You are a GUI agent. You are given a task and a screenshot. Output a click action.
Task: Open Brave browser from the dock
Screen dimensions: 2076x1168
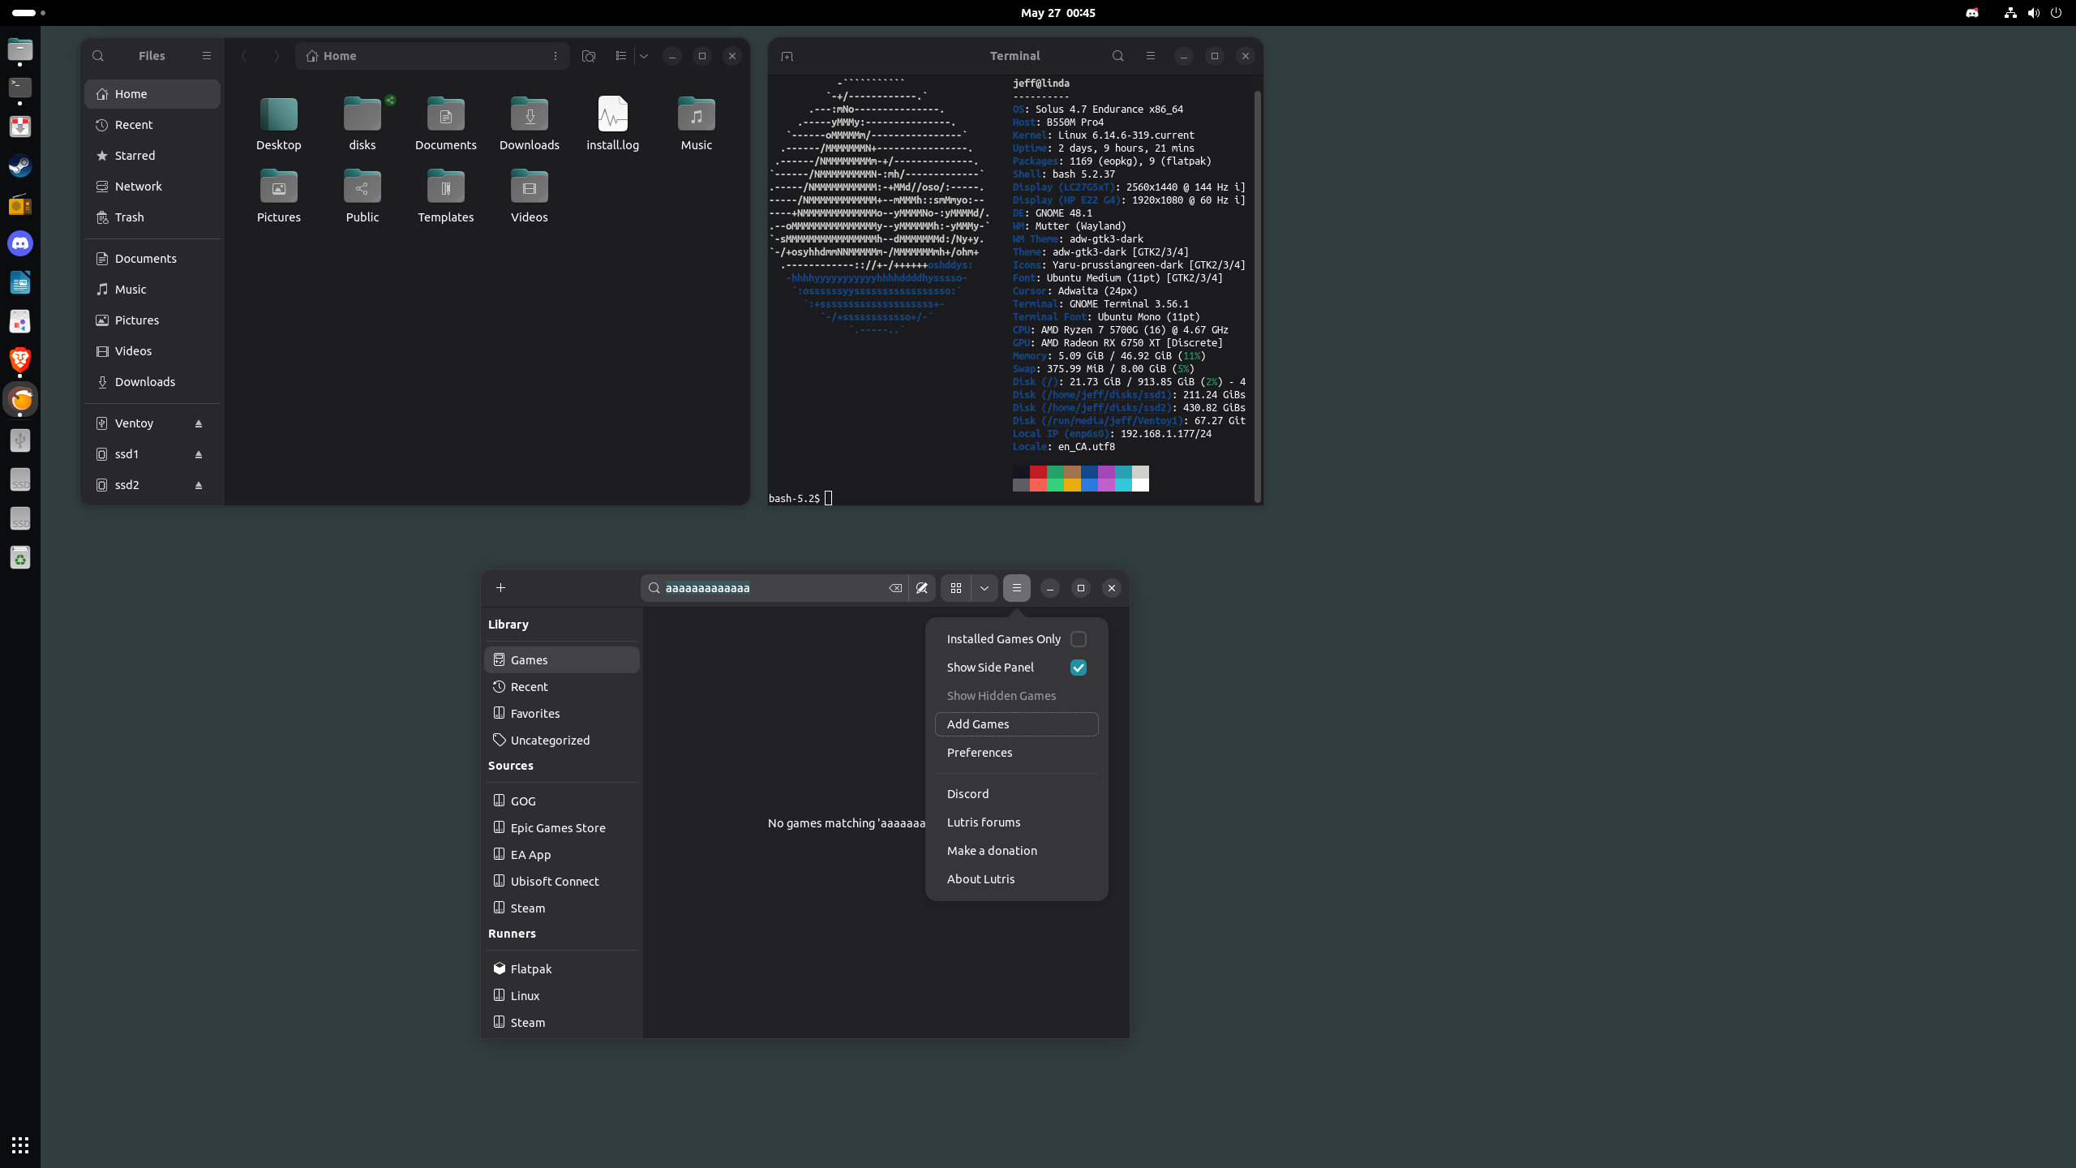20,360
